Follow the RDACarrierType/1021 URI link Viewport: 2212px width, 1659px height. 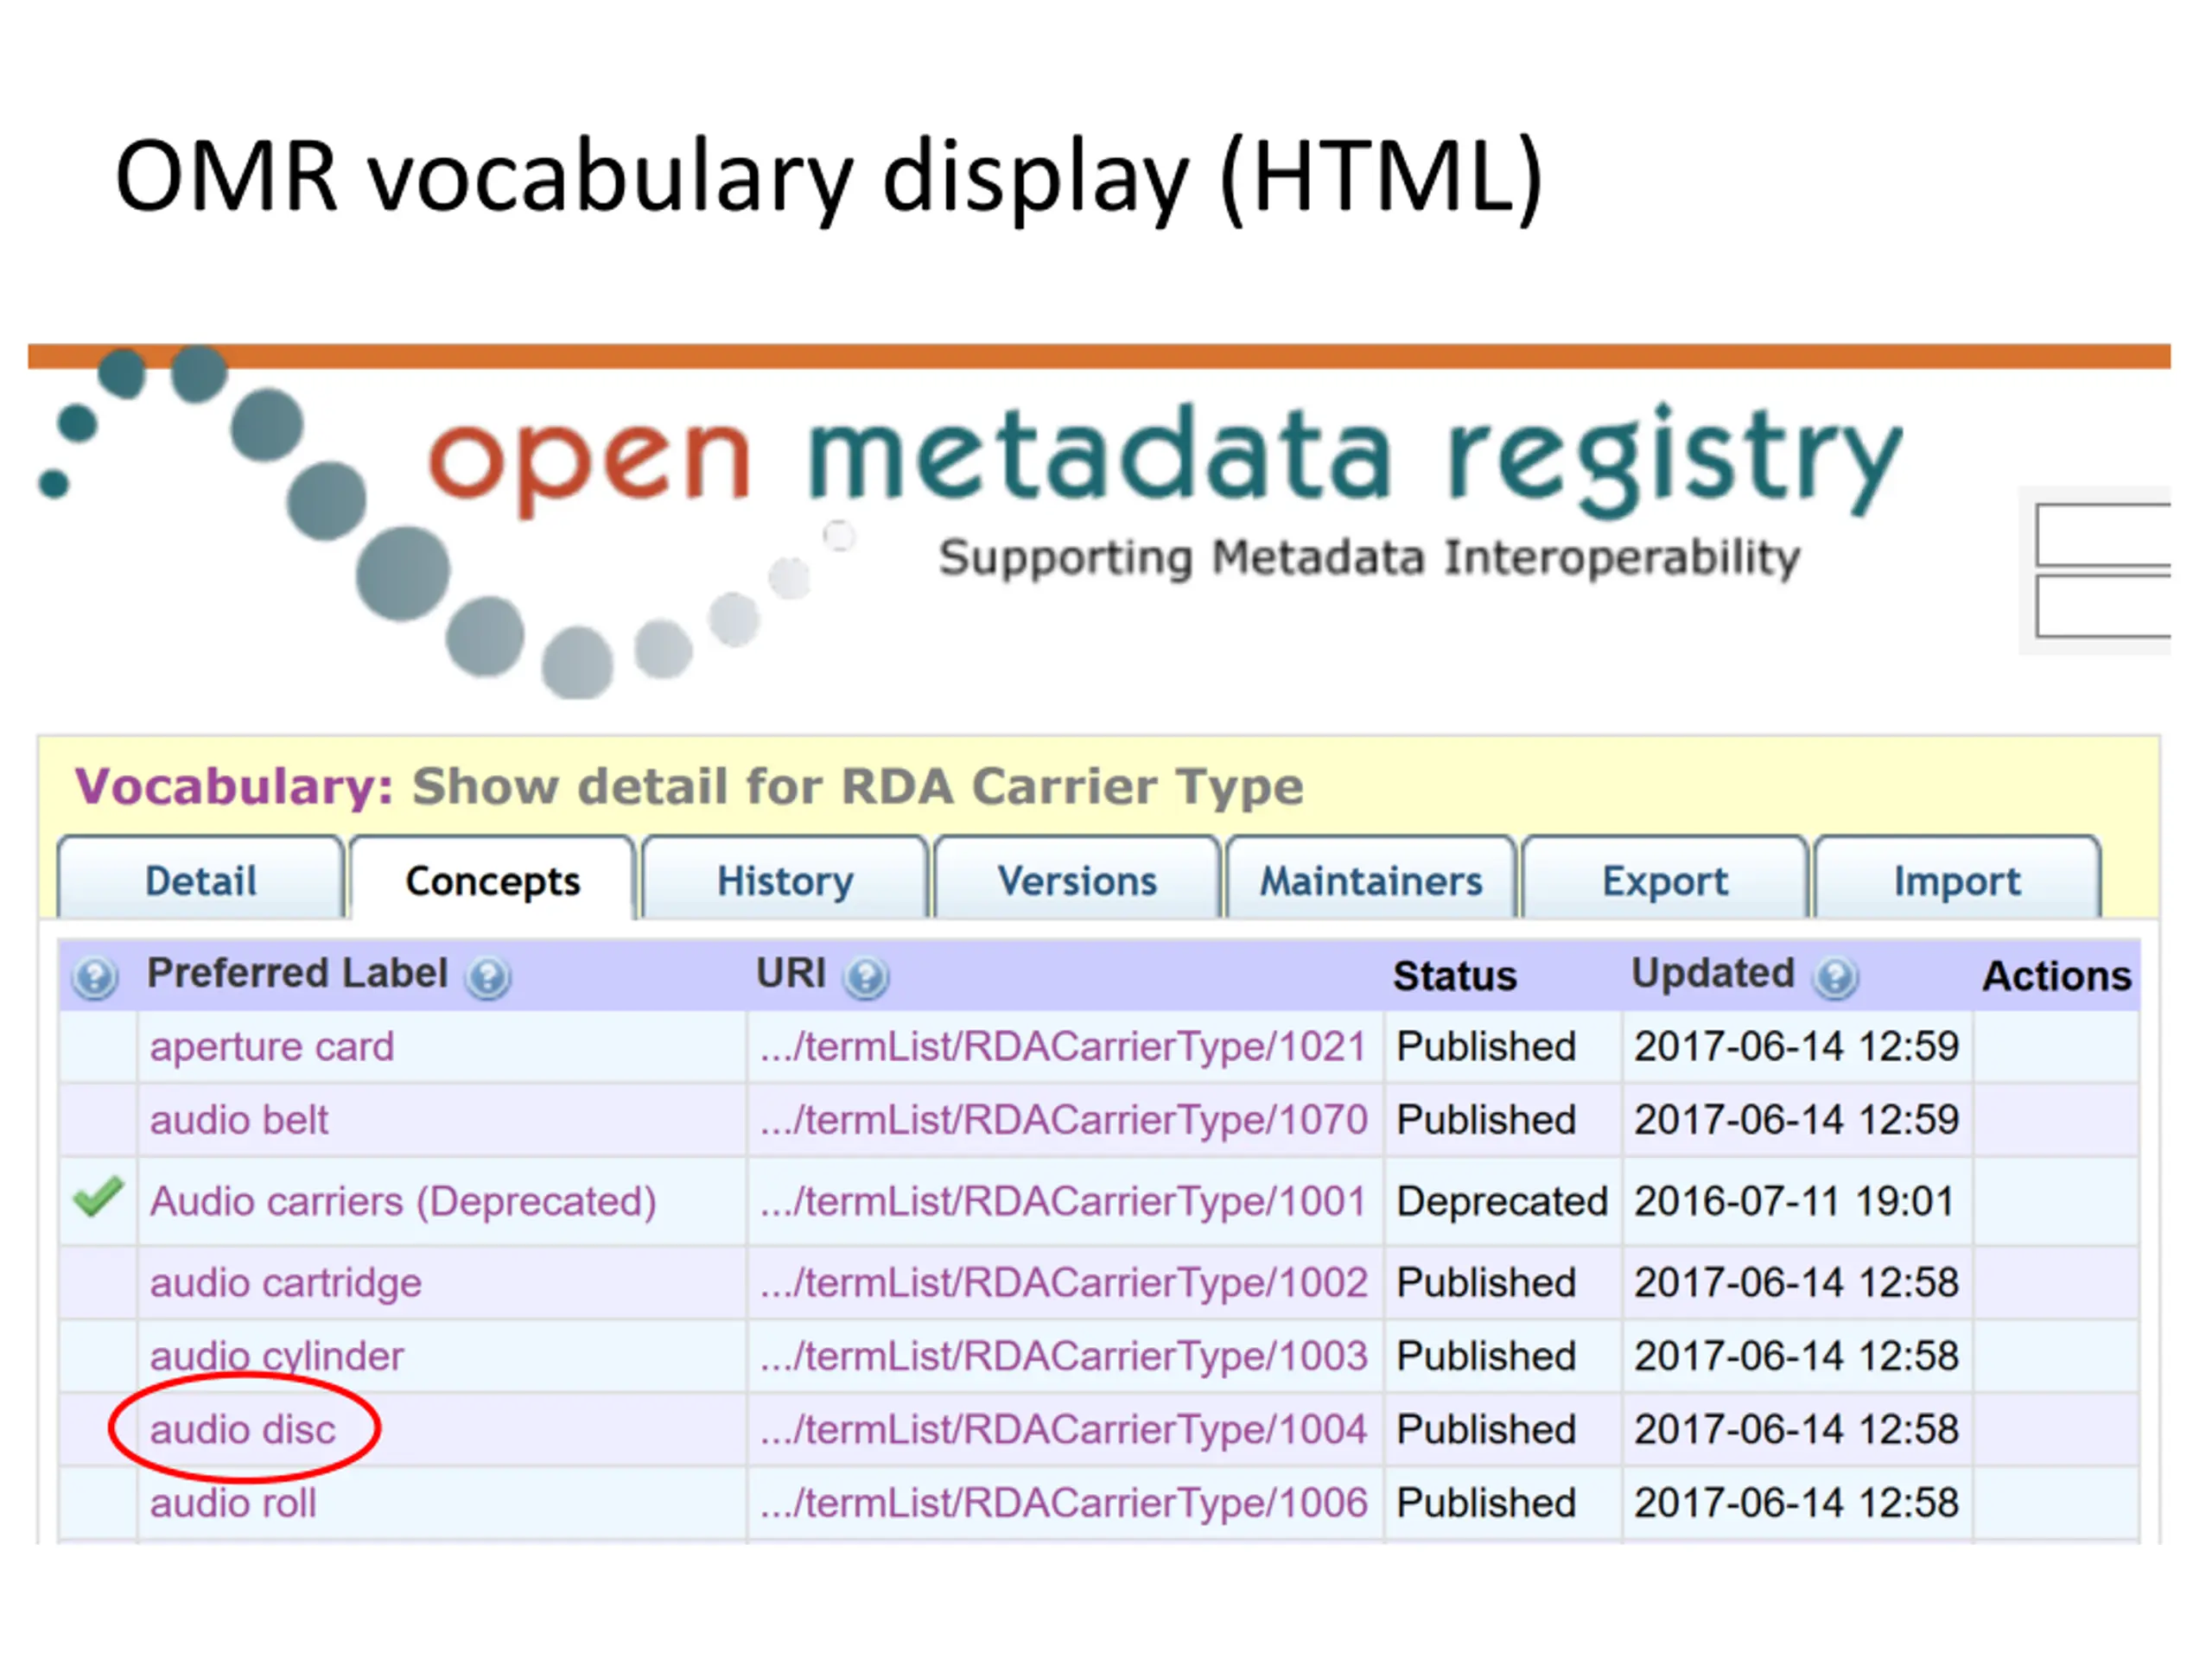(x=1063, y=1046)
